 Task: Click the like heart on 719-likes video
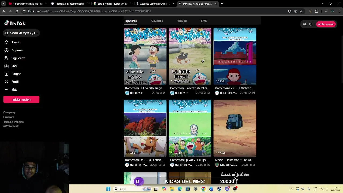128,81
